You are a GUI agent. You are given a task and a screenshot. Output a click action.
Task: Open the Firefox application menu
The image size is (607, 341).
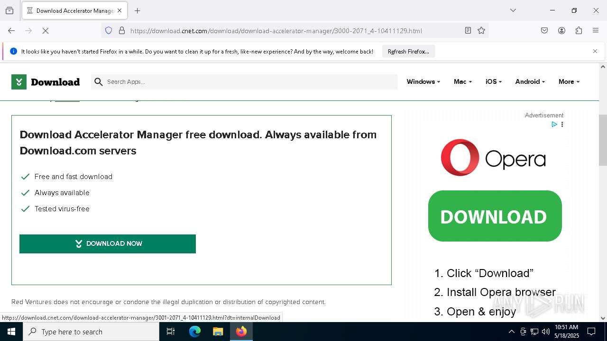(596, 31)
